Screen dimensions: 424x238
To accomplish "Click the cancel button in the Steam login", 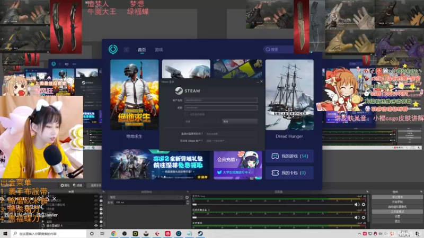I will [x=240, y=122].
